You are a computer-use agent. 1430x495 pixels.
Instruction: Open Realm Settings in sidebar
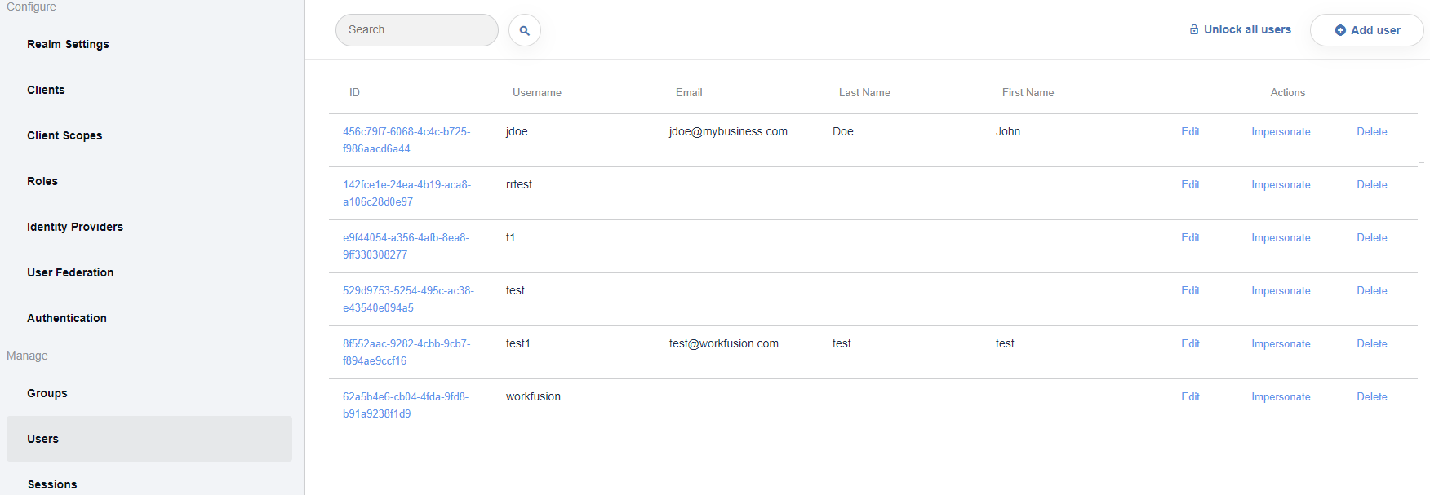(68, 44)
